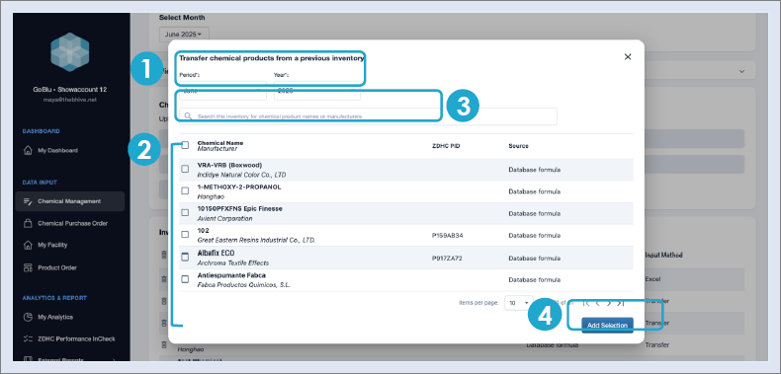Click the GoBlu hexagon logo

pyautogui.click(x=70, y=52)
